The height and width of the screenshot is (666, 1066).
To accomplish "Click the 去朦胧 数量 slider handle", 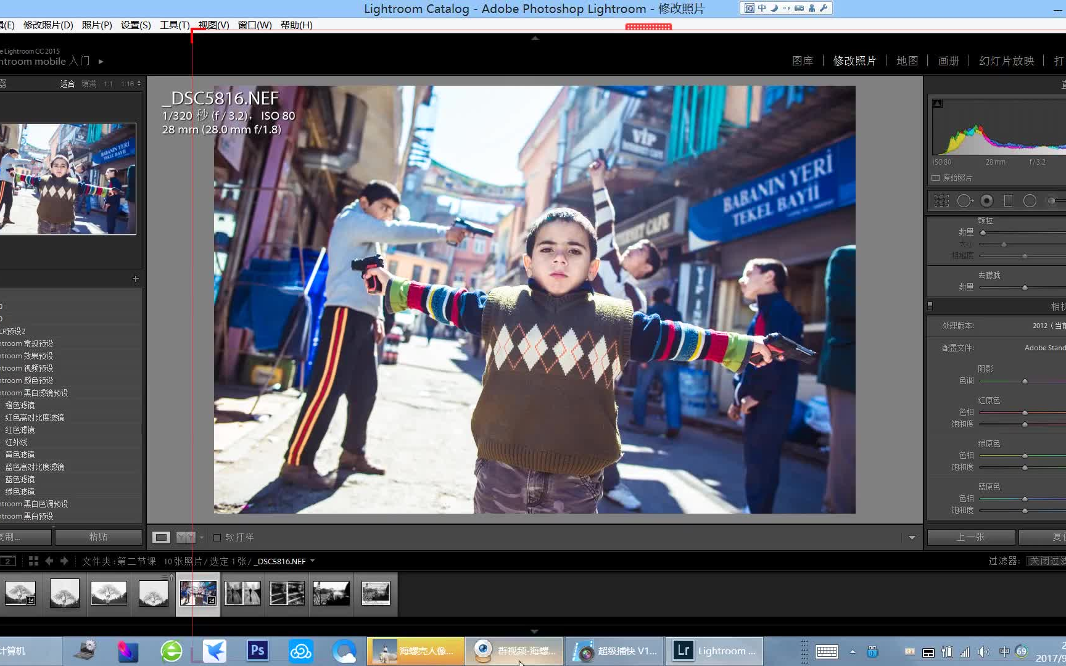I will point(1025,287).
